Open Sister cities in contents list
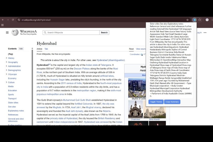The height and width of the screenshot is (142, 213). pos(13,103)
